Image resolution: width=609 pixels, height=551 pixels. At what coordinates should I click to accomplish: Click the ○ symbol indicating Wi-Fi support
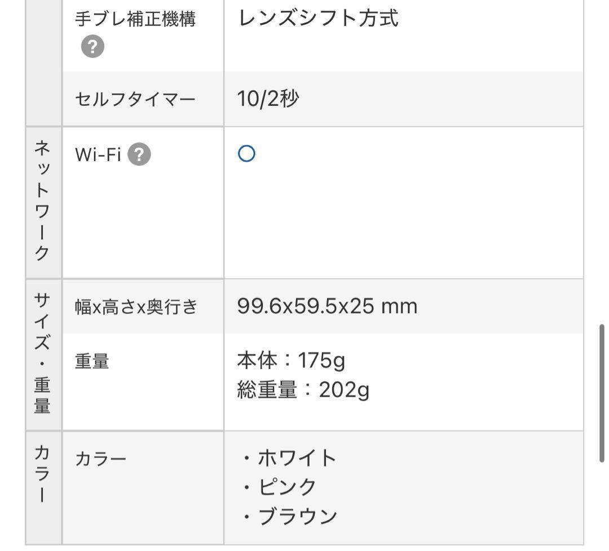pos(245,153)
